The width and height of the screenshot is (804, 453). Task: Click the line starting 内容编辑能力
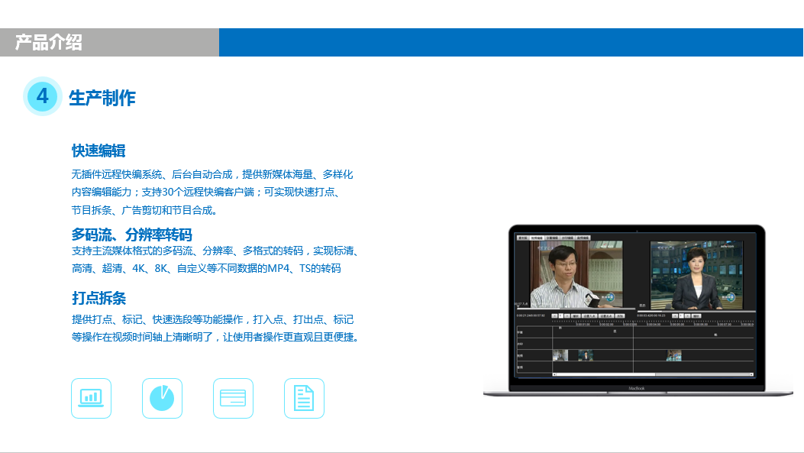click(x=205, y=192)
